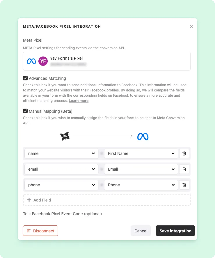Click the Meta infinity icon in mapping diagram
Image resolution: width=215 pixels, height=258 pixels.
(x=143, y=136)
